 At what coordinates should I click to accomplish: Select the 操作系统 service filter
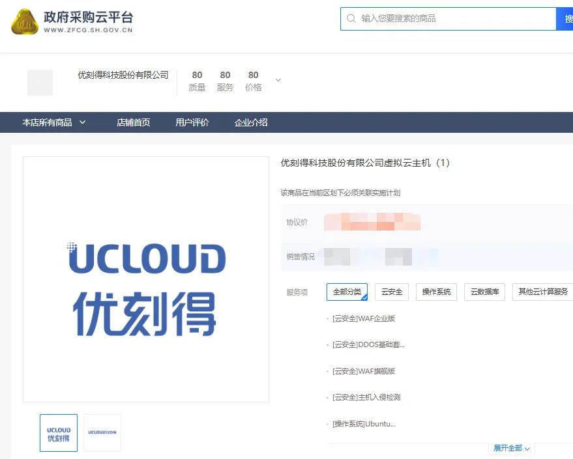tap(436, 292)
